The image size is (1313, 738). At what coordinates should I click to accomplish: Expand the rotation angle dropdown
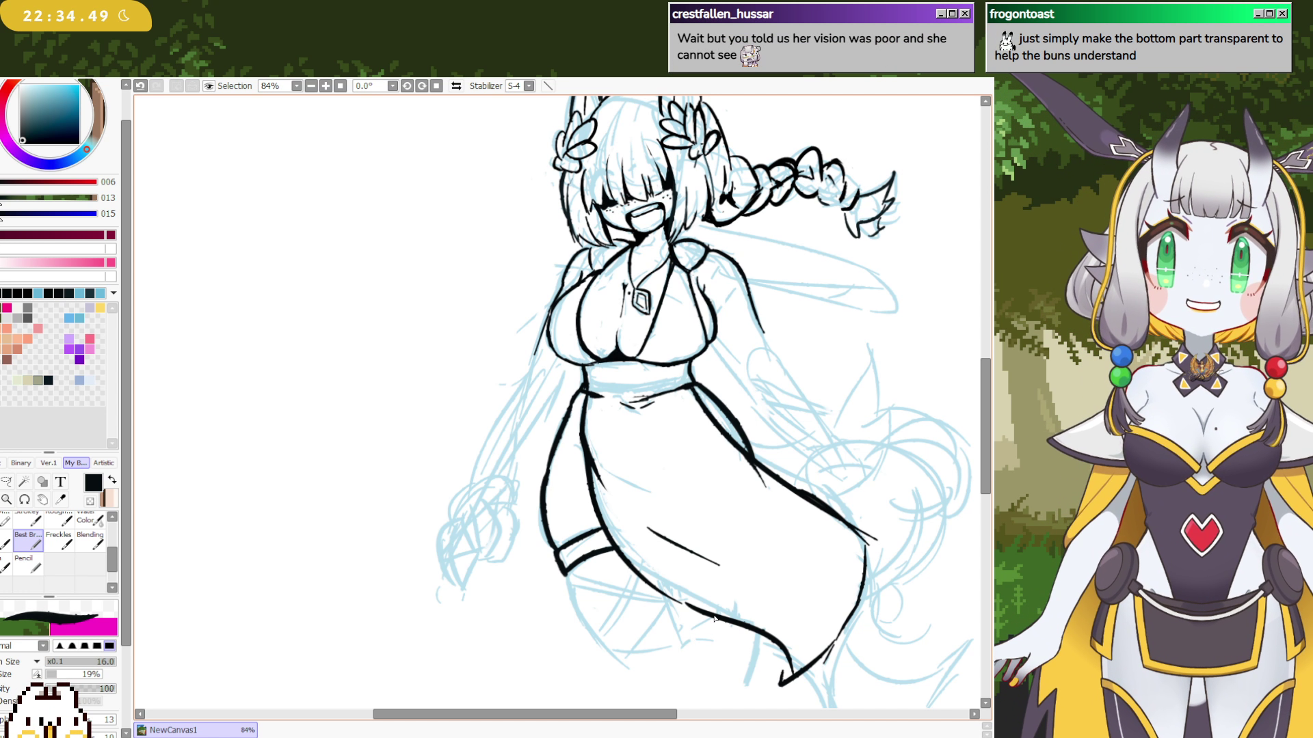[392, 85]
